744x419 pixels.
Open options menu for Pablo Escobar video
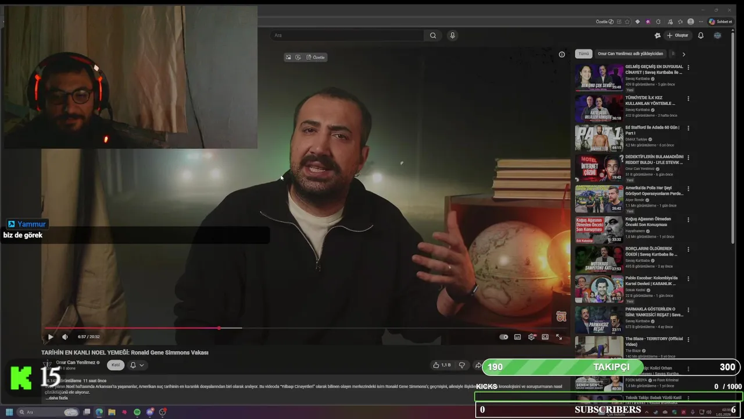pos(688,279)
